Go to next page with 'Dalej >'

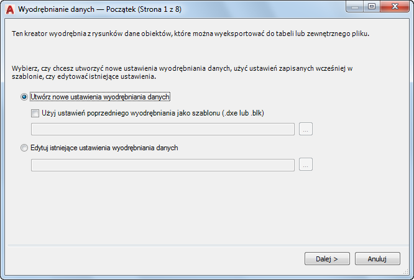click(327, 259)
